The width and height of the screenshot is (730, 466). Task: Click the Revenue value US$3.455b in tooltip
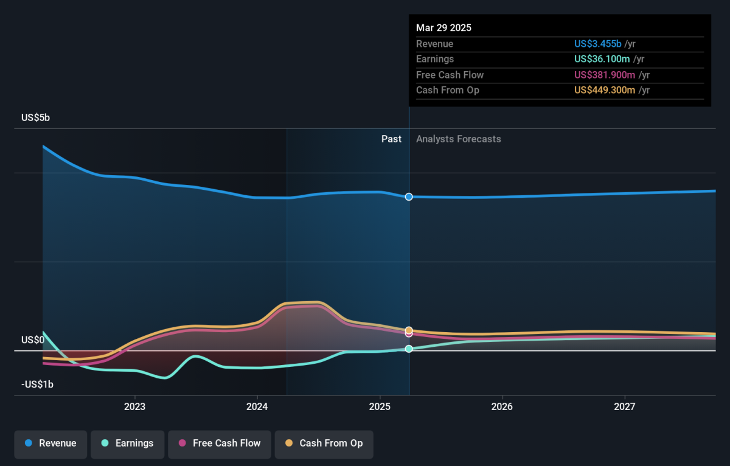pyautogui.click(x=598, y=44)
